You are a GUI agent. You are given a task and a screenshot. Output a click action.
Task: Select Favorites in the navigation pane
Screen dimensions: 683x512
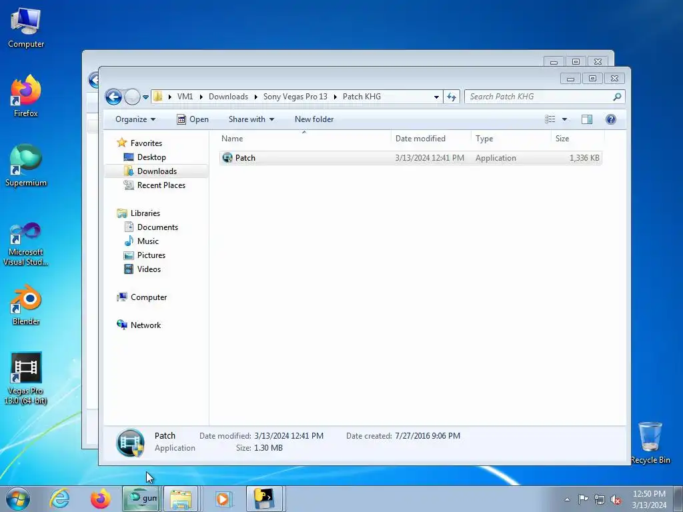(146, 143)
